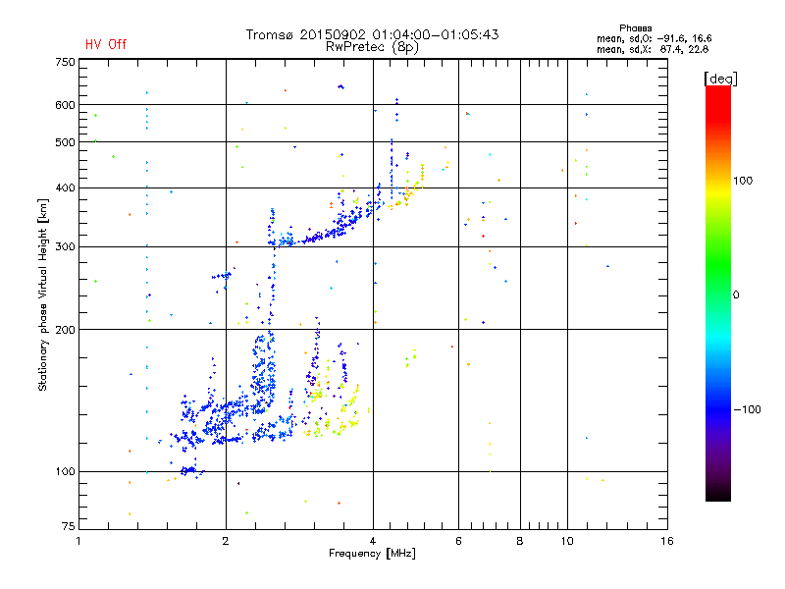Click the [deg] colorbar unit label
Viewport: 785px width, 589px height.
[722, 78]
